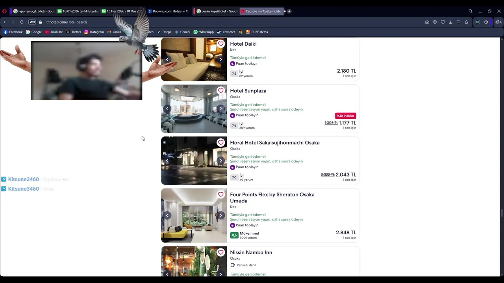Select the 'Capsule inn Osaka' tab

click(x=261, y=11)
